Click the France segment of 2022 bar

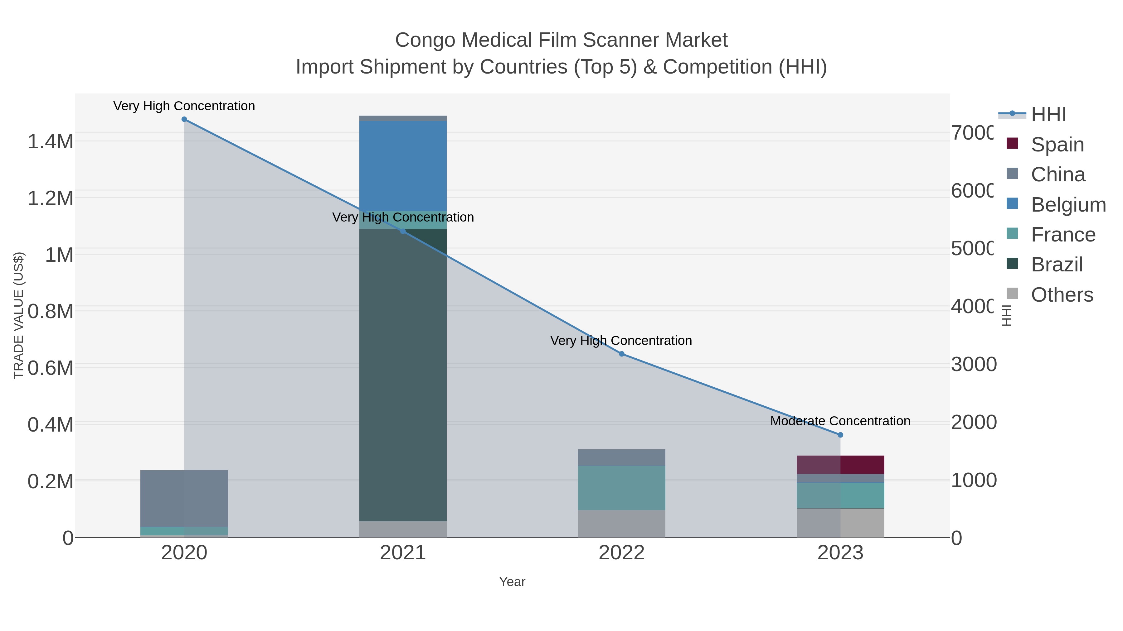pos(622,488)
